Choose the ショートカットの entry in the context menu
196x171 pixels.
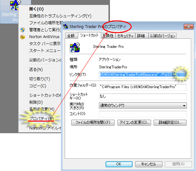click(x=45, y=95)
